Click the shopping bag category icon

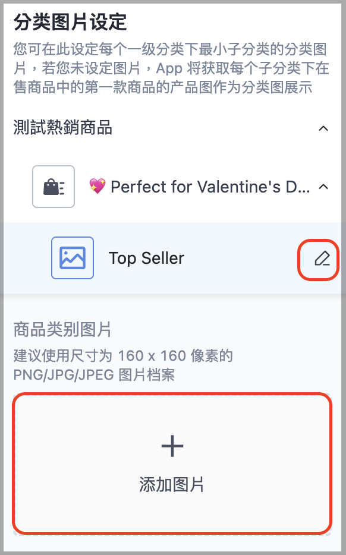pos(54,187)
